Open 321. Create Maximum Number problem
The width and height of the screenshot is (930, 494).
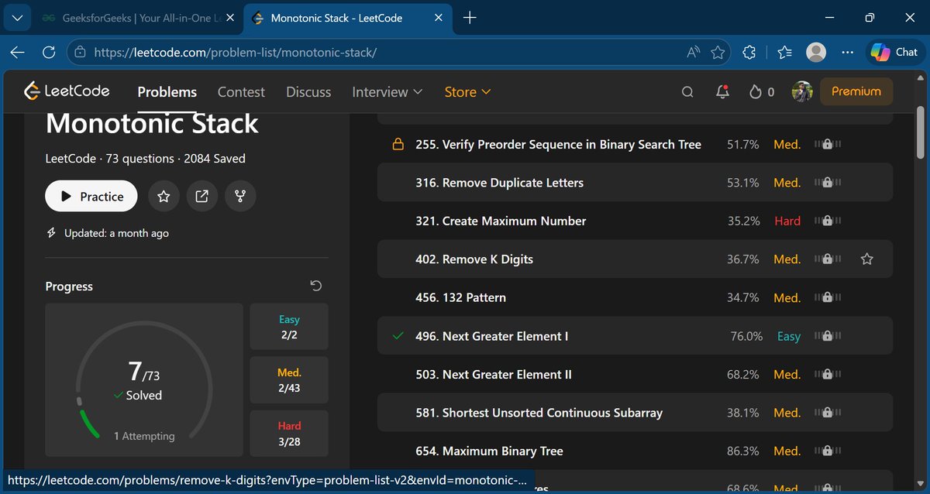(x=501, y=221)
